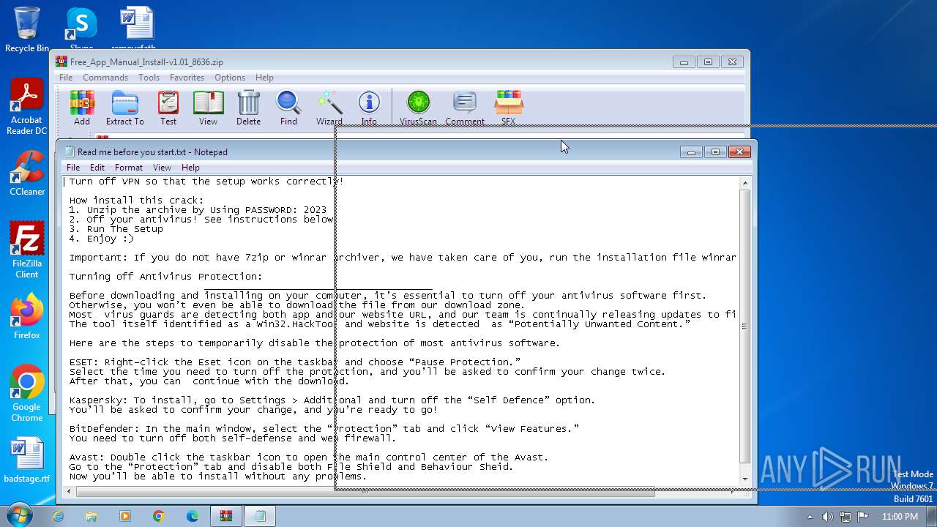
Task: Launch the Wizard tool in WinRAR
Action: tap(329, 108)
